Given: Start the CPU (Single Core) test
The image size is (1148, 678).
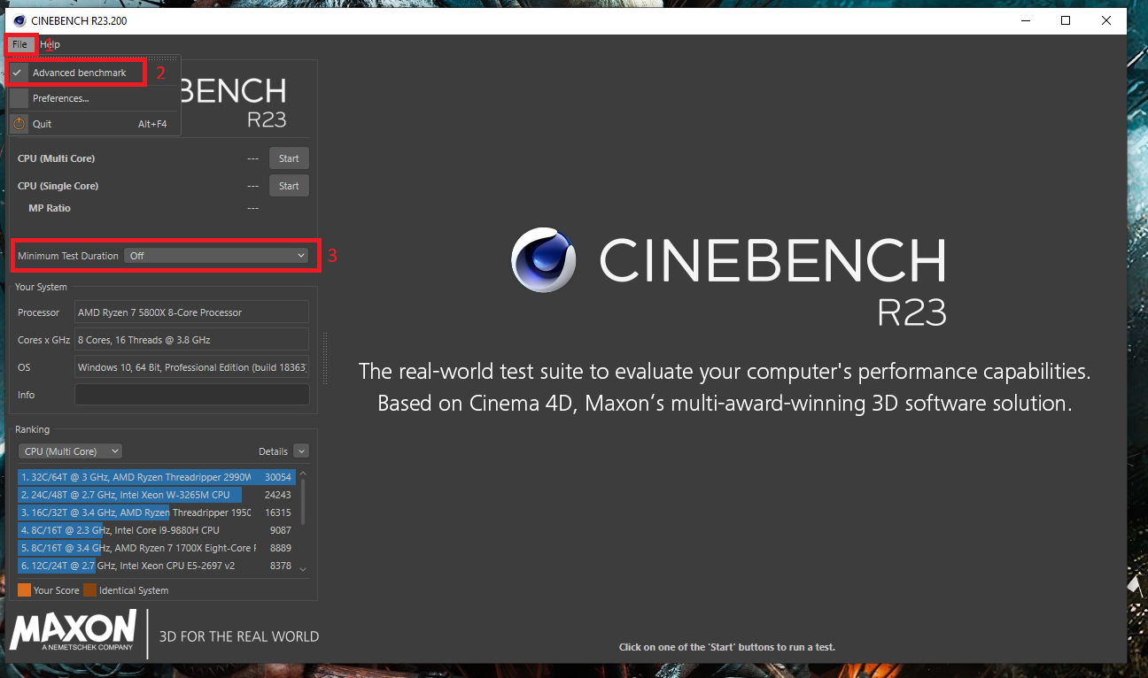Looking at the screenshot, I should coord(289,186).
